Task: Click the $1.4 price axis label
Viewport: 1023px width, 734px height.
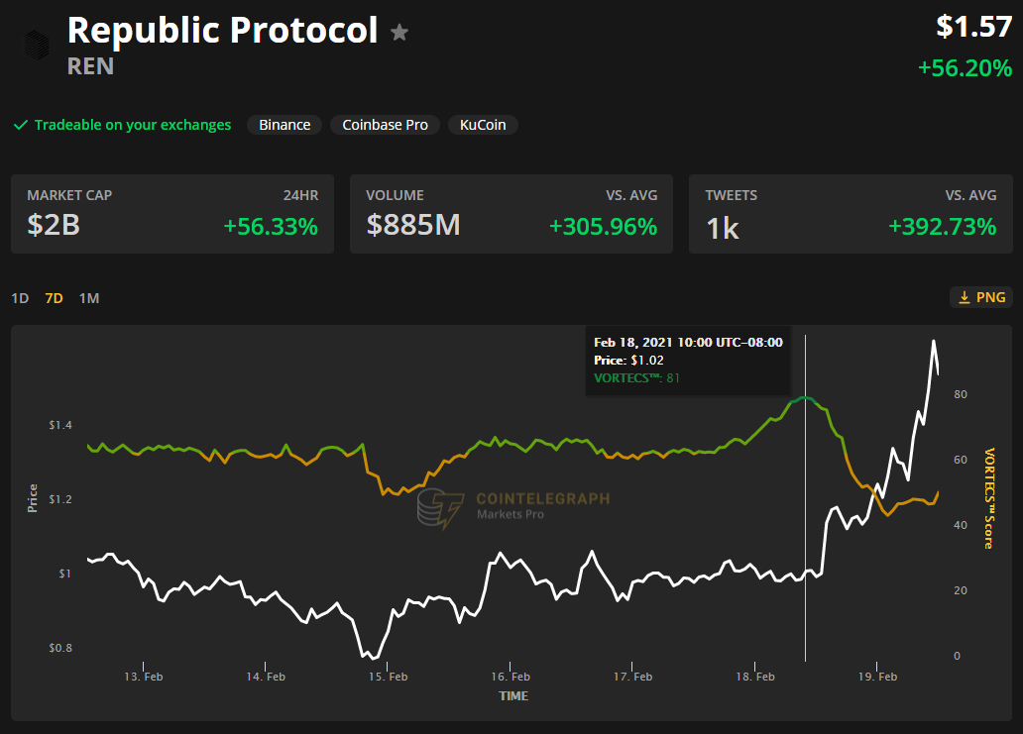Action: point(60,425)
